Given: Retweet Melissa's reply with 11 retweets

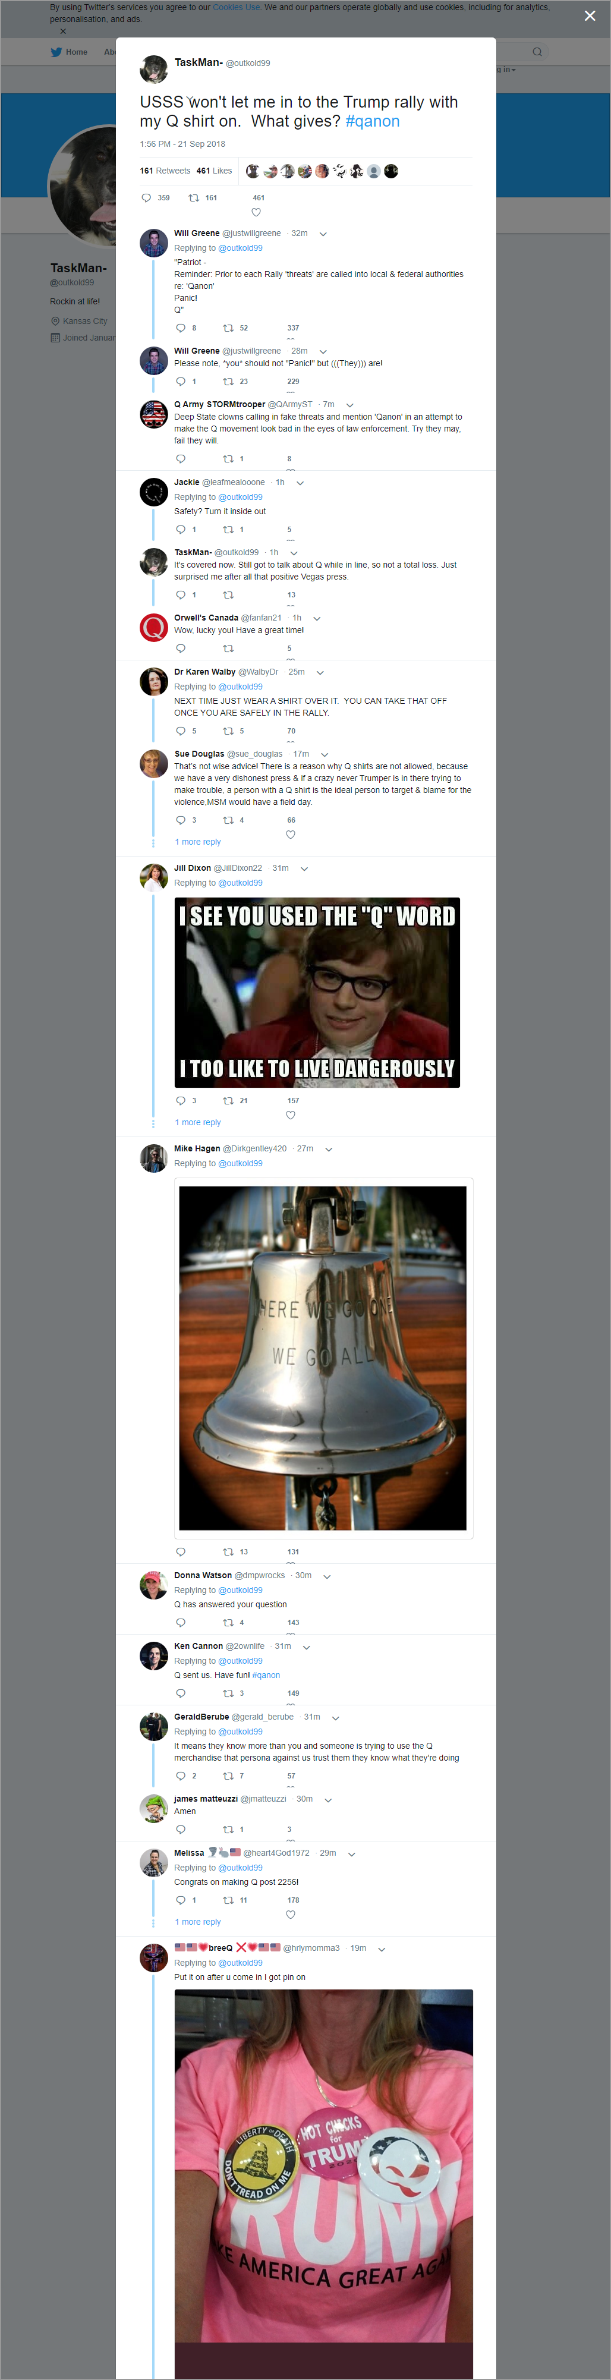Looking at the screenshot, I should click(228, 1900).
